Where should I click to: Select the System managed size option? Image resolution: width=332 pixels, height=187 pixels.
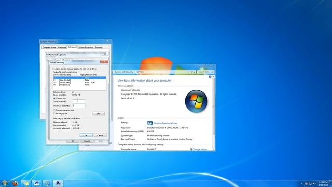(x=54, y=110)
